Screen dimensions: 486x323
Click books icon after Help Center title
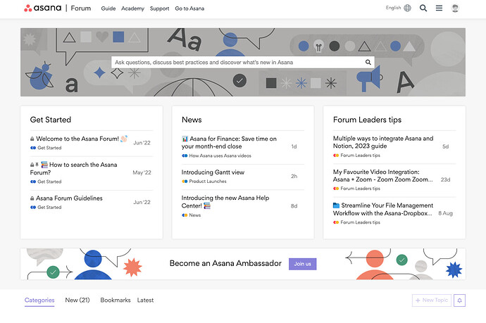(207, 205)
